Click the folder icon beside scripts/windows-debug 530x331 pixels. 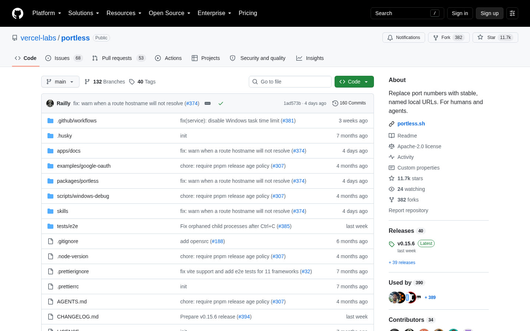point(50,196)
